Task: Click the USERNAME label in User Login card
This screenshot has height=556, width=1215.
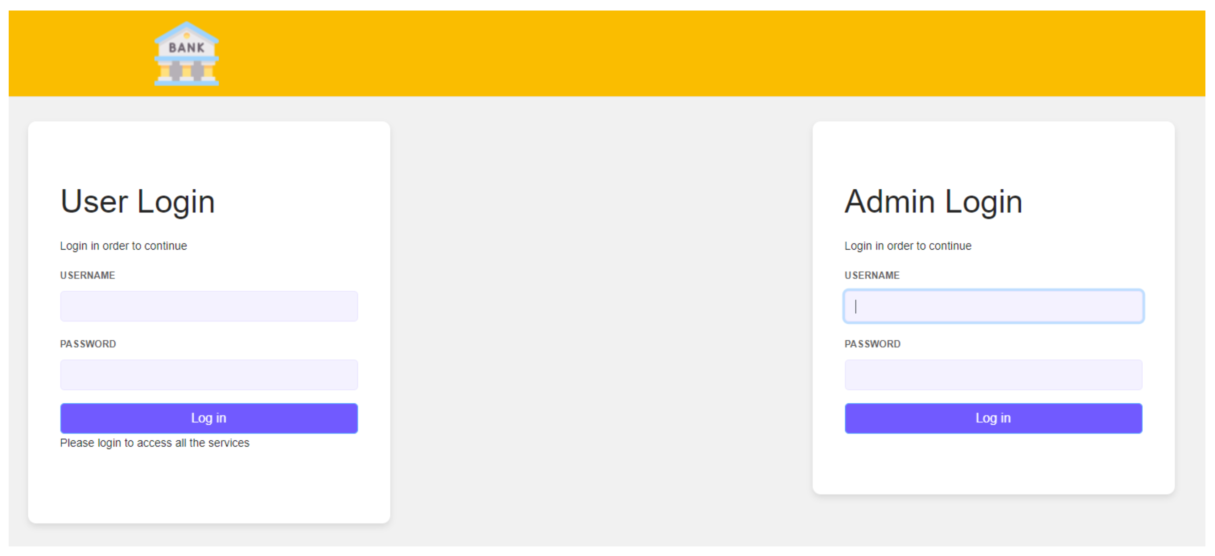Action: [88, 275]
